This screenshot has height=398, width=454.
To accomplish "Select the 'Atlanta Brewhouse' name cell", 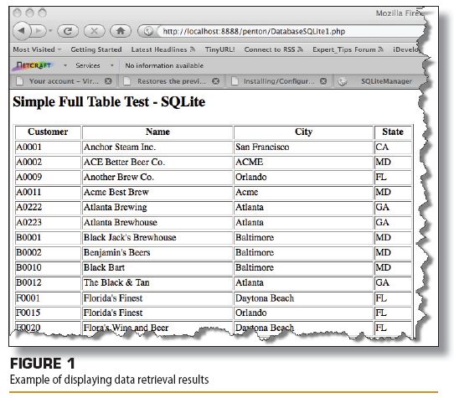I will point(157,223).
